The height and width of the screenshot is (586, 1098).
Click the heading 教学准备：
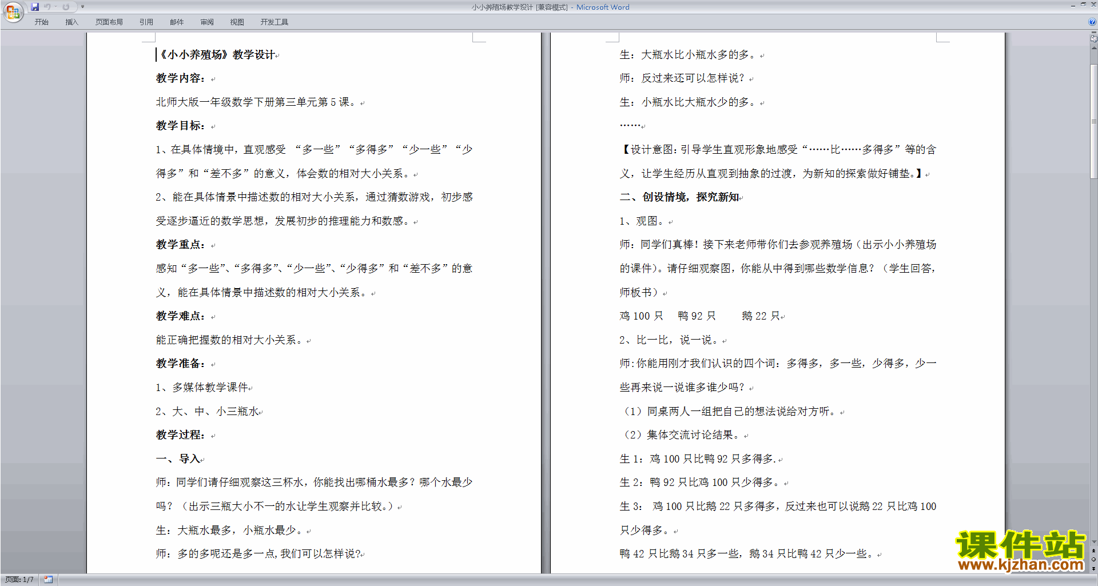[180, 364]
